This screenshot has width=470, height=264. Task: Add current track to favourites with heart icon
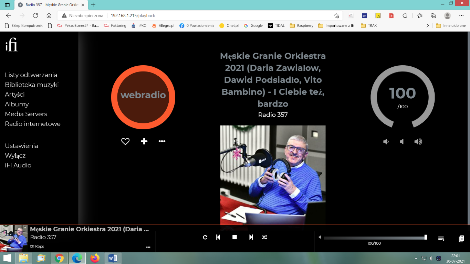pyautogui.click(x=125, y=141)
